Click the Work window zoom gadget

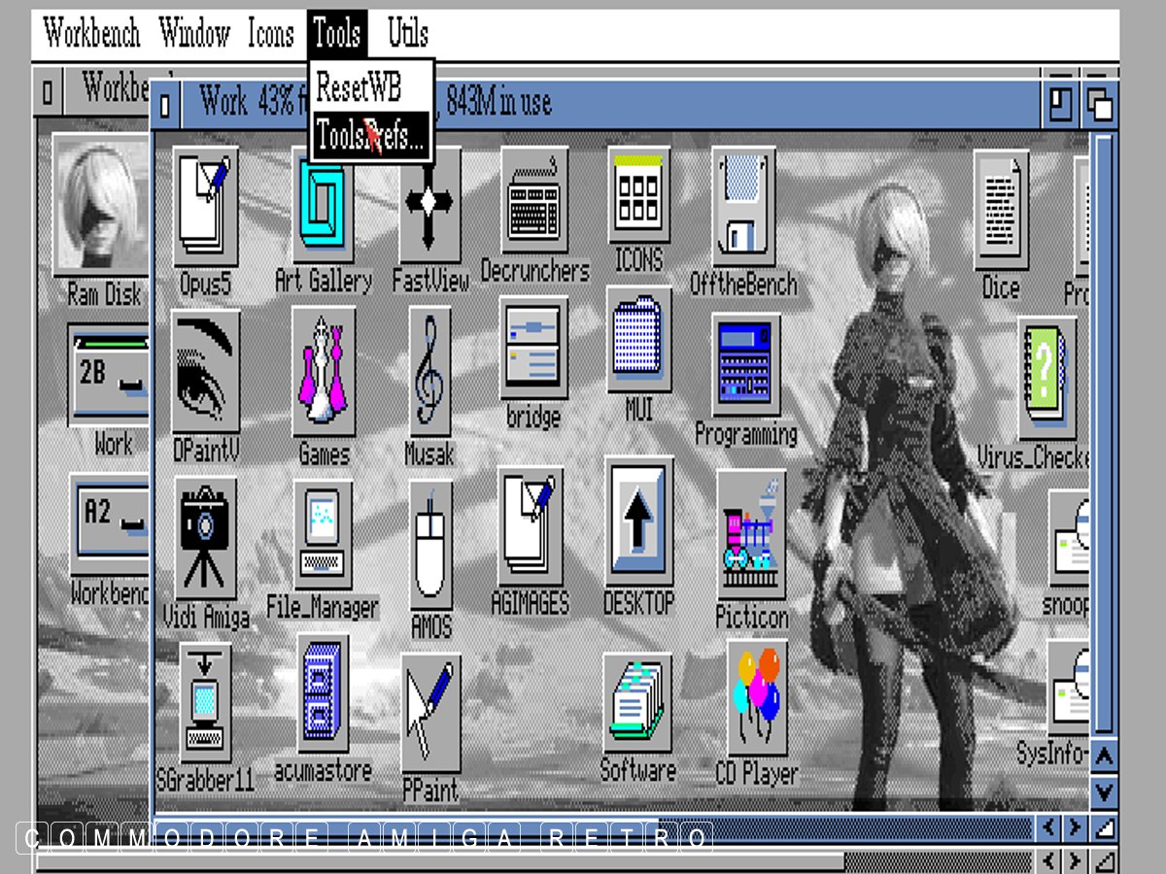coord(1062,103)
